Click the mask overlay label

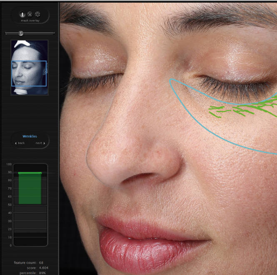(x=30, y=20)
